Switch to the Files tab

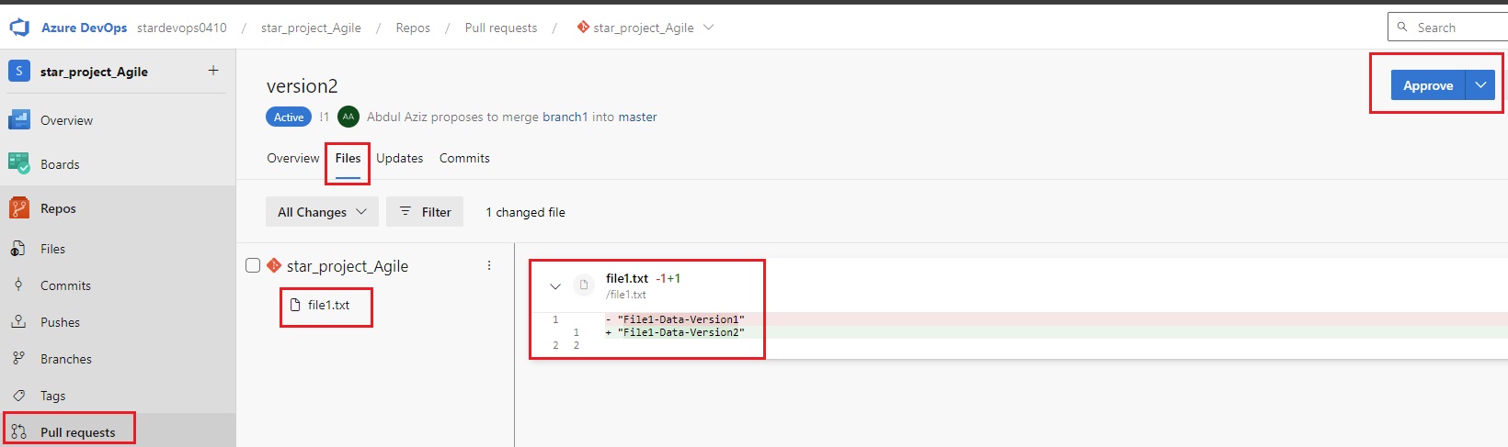348,158
